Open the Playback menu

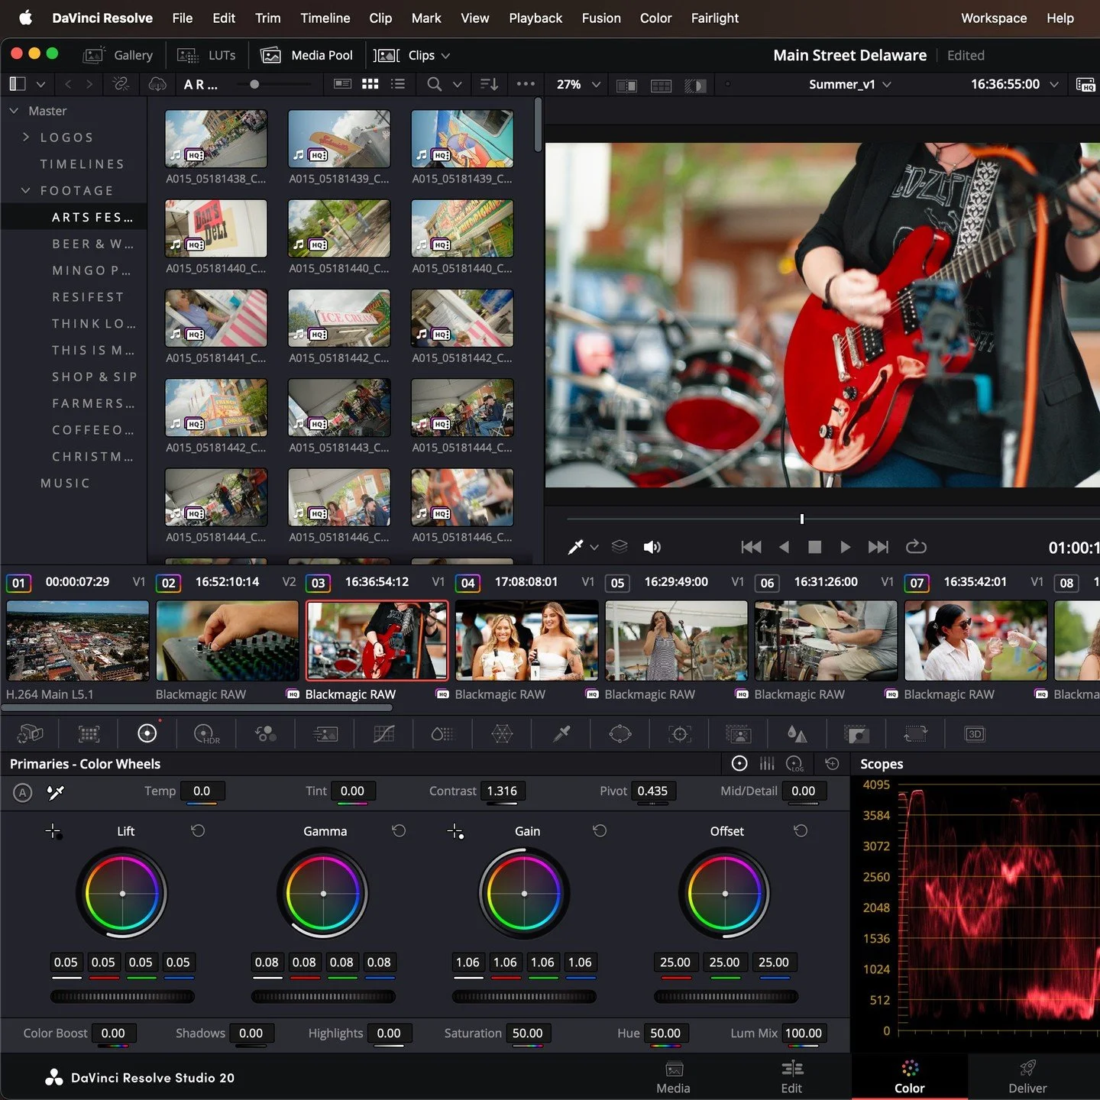coord(535,18)
